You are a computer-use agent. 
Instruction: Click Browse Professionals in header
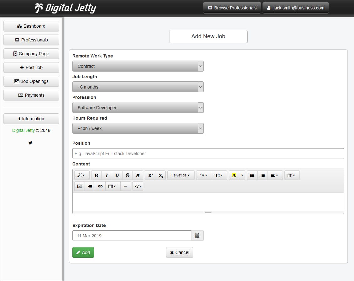[x=232, y=8]
